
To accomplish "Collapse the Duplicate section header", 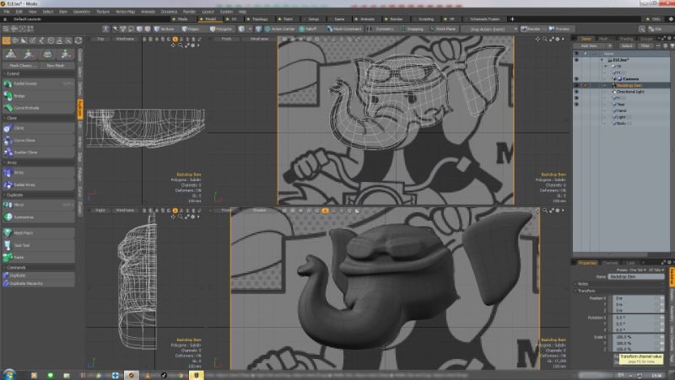I will tap(38, 195).
